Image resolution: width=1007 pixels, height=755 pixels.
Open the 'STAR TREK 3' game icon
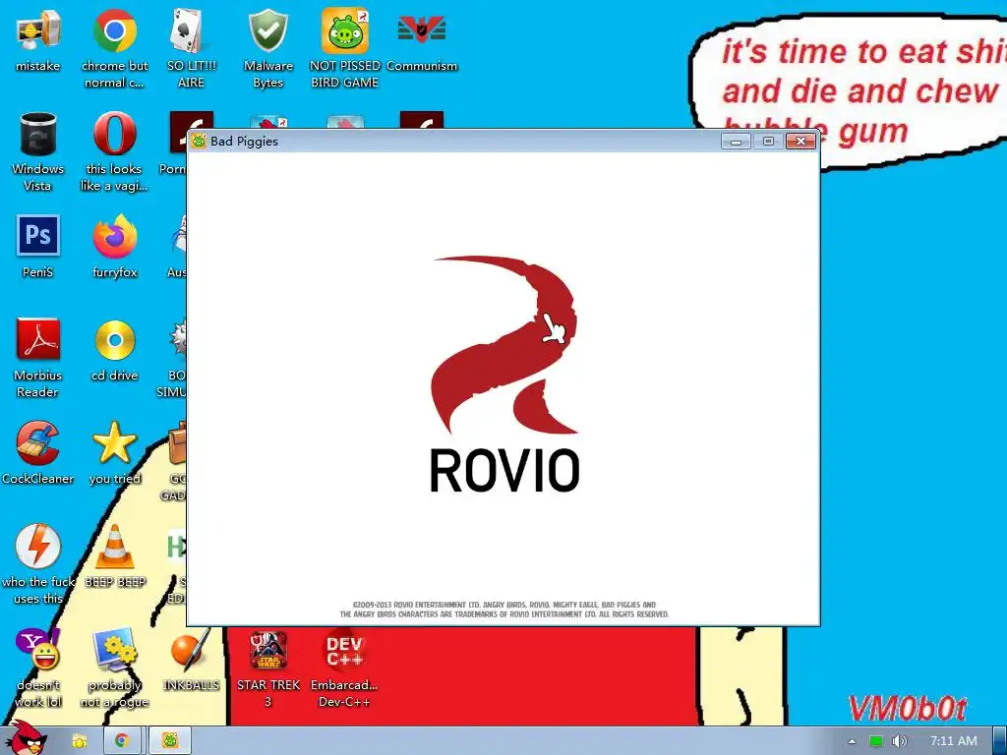click(x=267, y=650)
